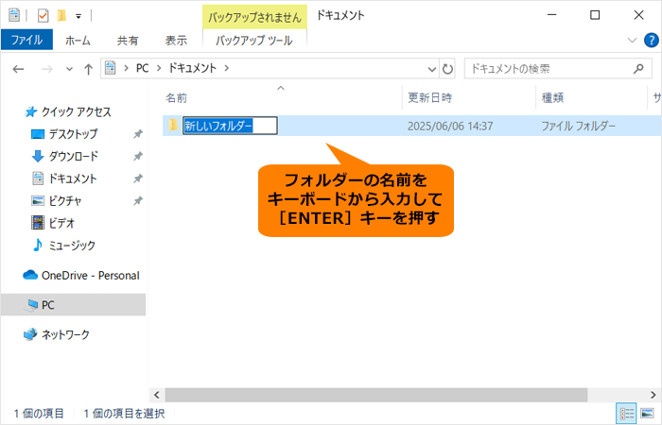The image size is (662, 425).
Task: Open ミュージック in navigation pane
Action: [72, 245]
